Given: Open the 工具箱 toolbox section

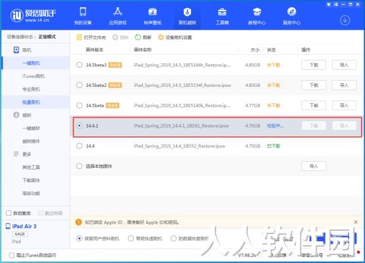Looking at the screenshot, I should pyautogui.click(x=222, y=16).
